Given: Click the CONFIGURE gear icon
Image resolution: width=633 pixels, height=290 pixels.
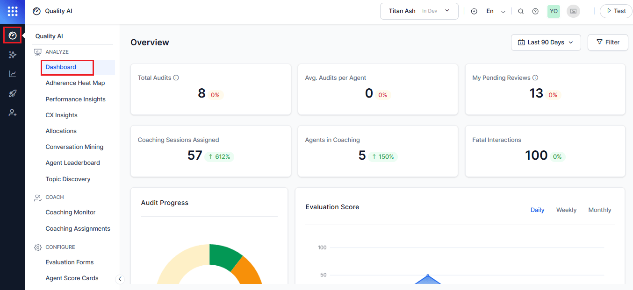Looking at the screenshot, I should [38, 248].
